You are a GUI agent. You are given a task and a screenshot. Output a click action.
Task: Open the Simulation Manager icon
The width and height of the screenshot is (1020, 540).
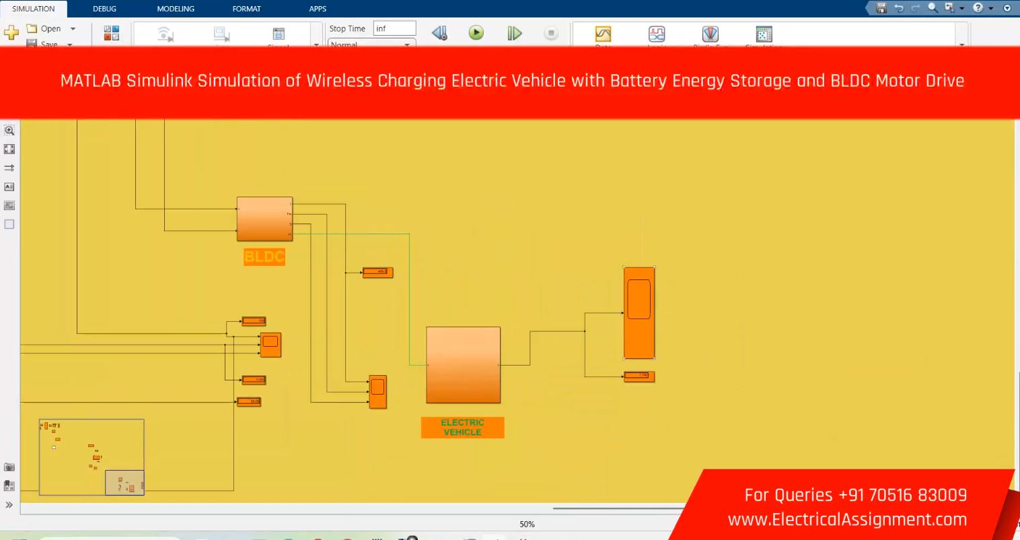[x=764, y=34]
